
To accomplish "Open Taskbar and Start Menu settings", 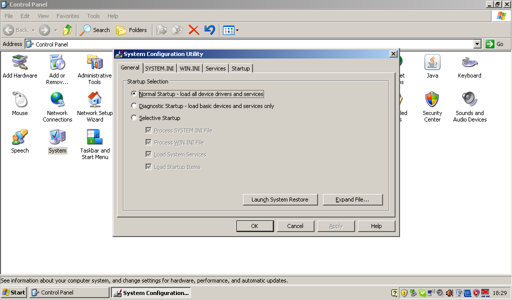I will tap(94, 144).
